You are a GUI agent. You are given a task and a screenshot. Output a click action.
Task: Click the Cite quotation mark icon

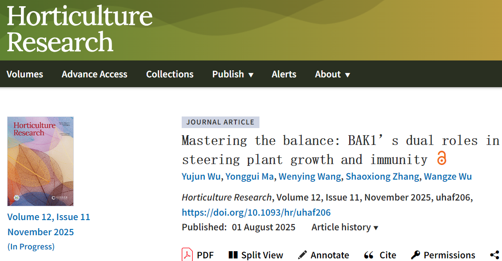coord(369,255)
